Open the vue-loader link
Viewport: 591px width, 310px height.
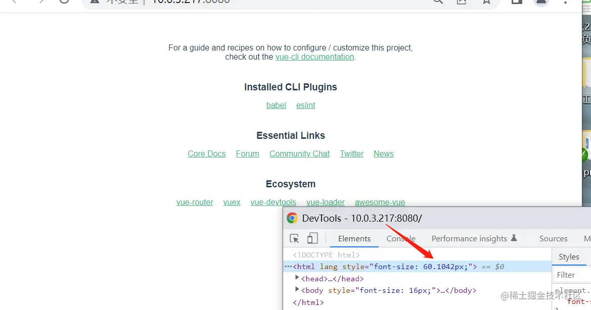tap(326, 202)
